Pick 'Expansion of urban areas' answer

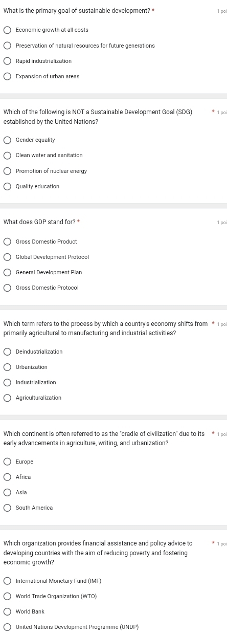tap(7, 77)
